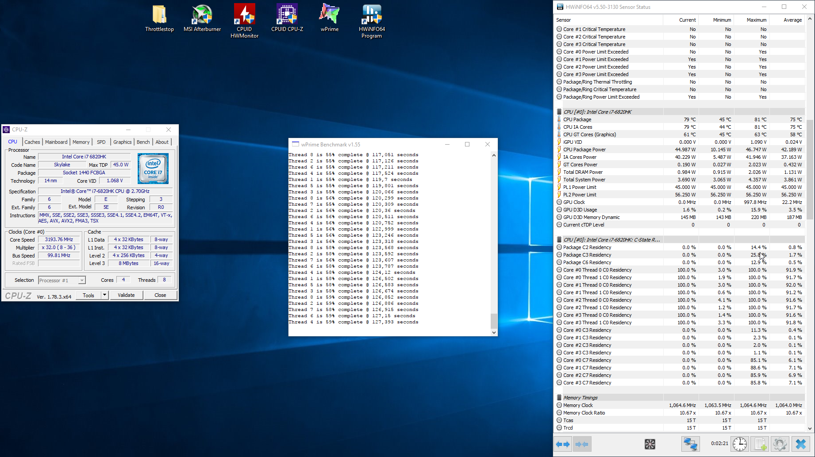Switch to Caches tab in CPU-Z
815x457 pixels.
coord(32,142)
